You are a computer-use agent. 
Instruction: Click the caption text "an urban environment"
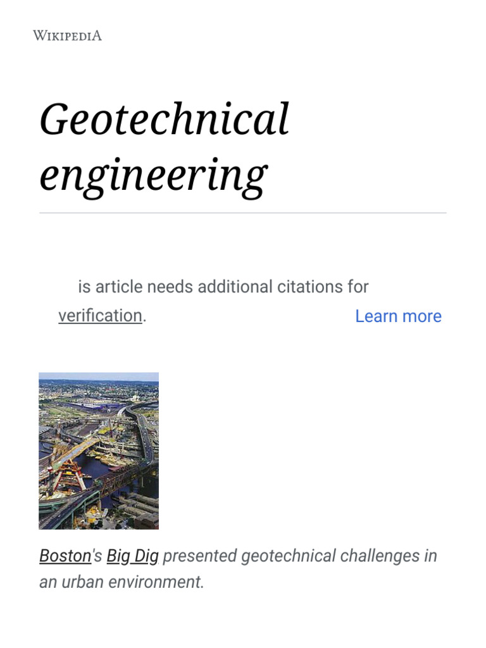pyautogui.click(x=121, y=582)
